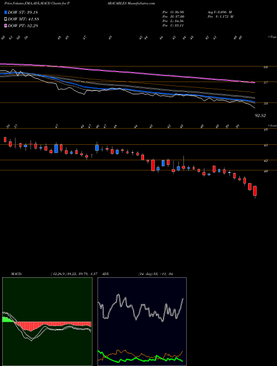Click the green bars in MACD histogram
The image size is (277, 366).
8,319
